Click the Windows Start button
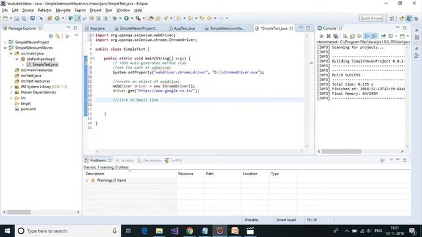The image size is (422, 237). (x=7, y=231)
